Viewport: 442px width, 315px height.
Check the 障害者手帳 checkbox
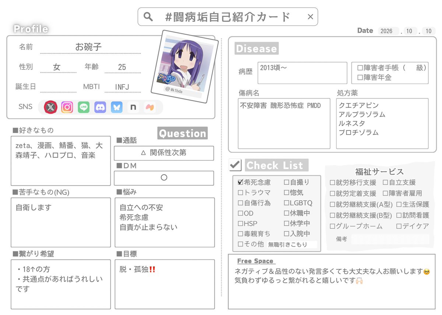(x=360, y=68)
